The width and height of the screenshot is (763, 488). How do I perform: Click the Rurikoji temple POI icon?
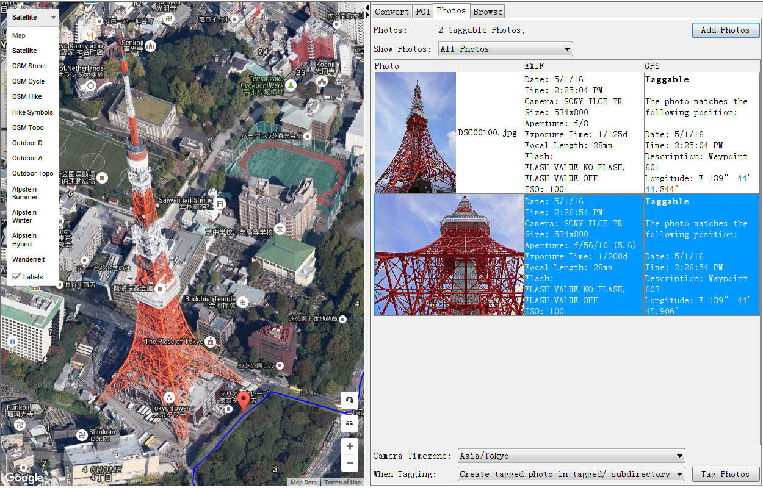click(20, 424)
